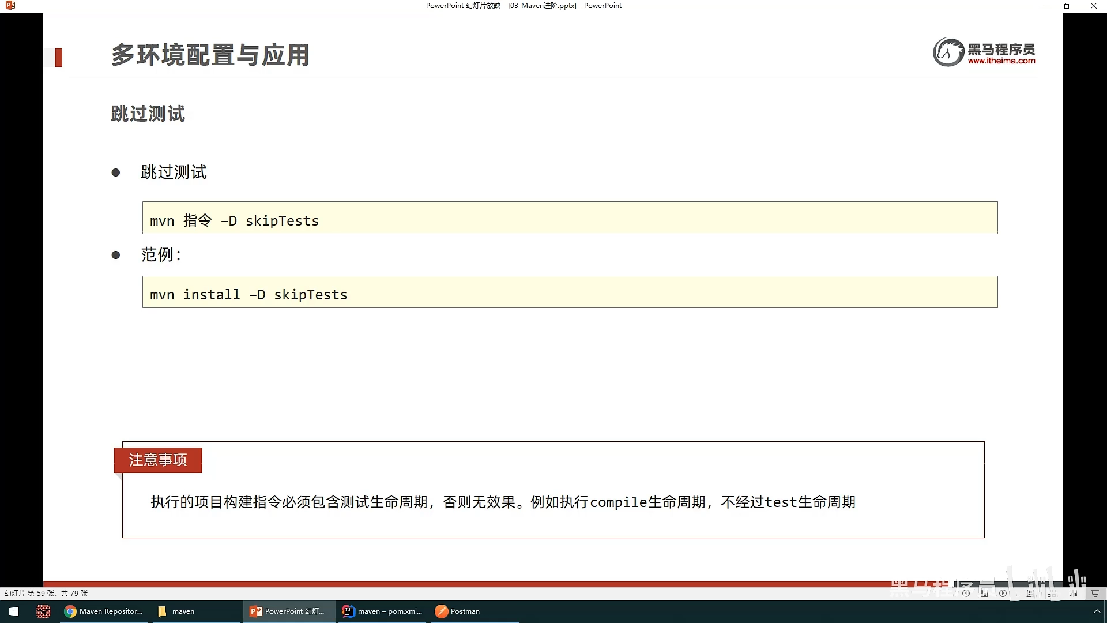Click the www.itheima.com logo link
Image resolution: width=1107 pixels, height=623 pixels.
pos(1001,61)
